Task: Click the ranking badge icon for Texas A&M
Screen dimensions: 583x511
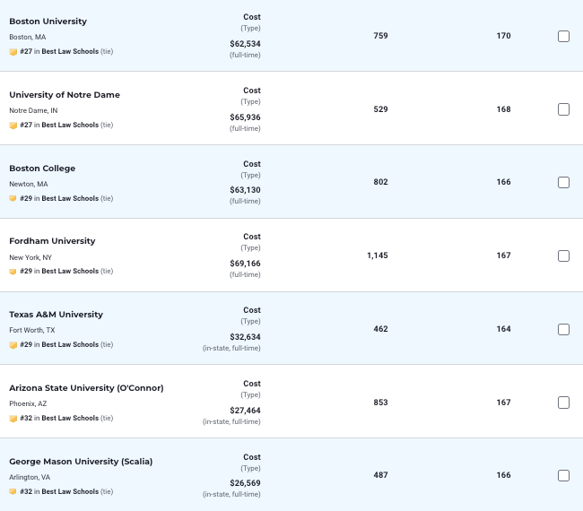Action: (x=13, y=345)
